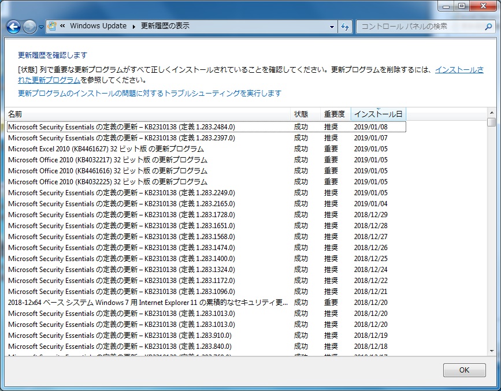This screenshot has height=391, width=501.
Task: Select the definition 1.283.1400.0 update row
Action: [x=206, y=258]
